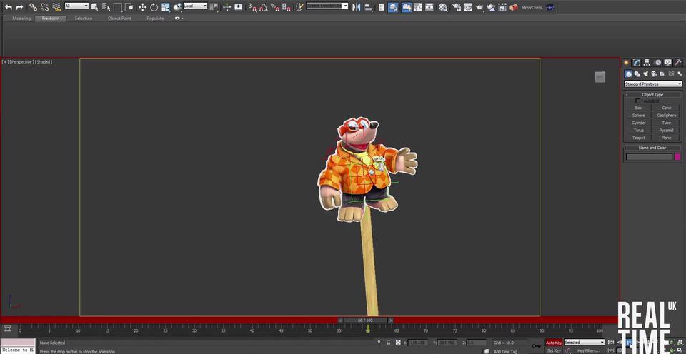
Task: Open the Create command panel tab
Action: click(x=627, y=63)
